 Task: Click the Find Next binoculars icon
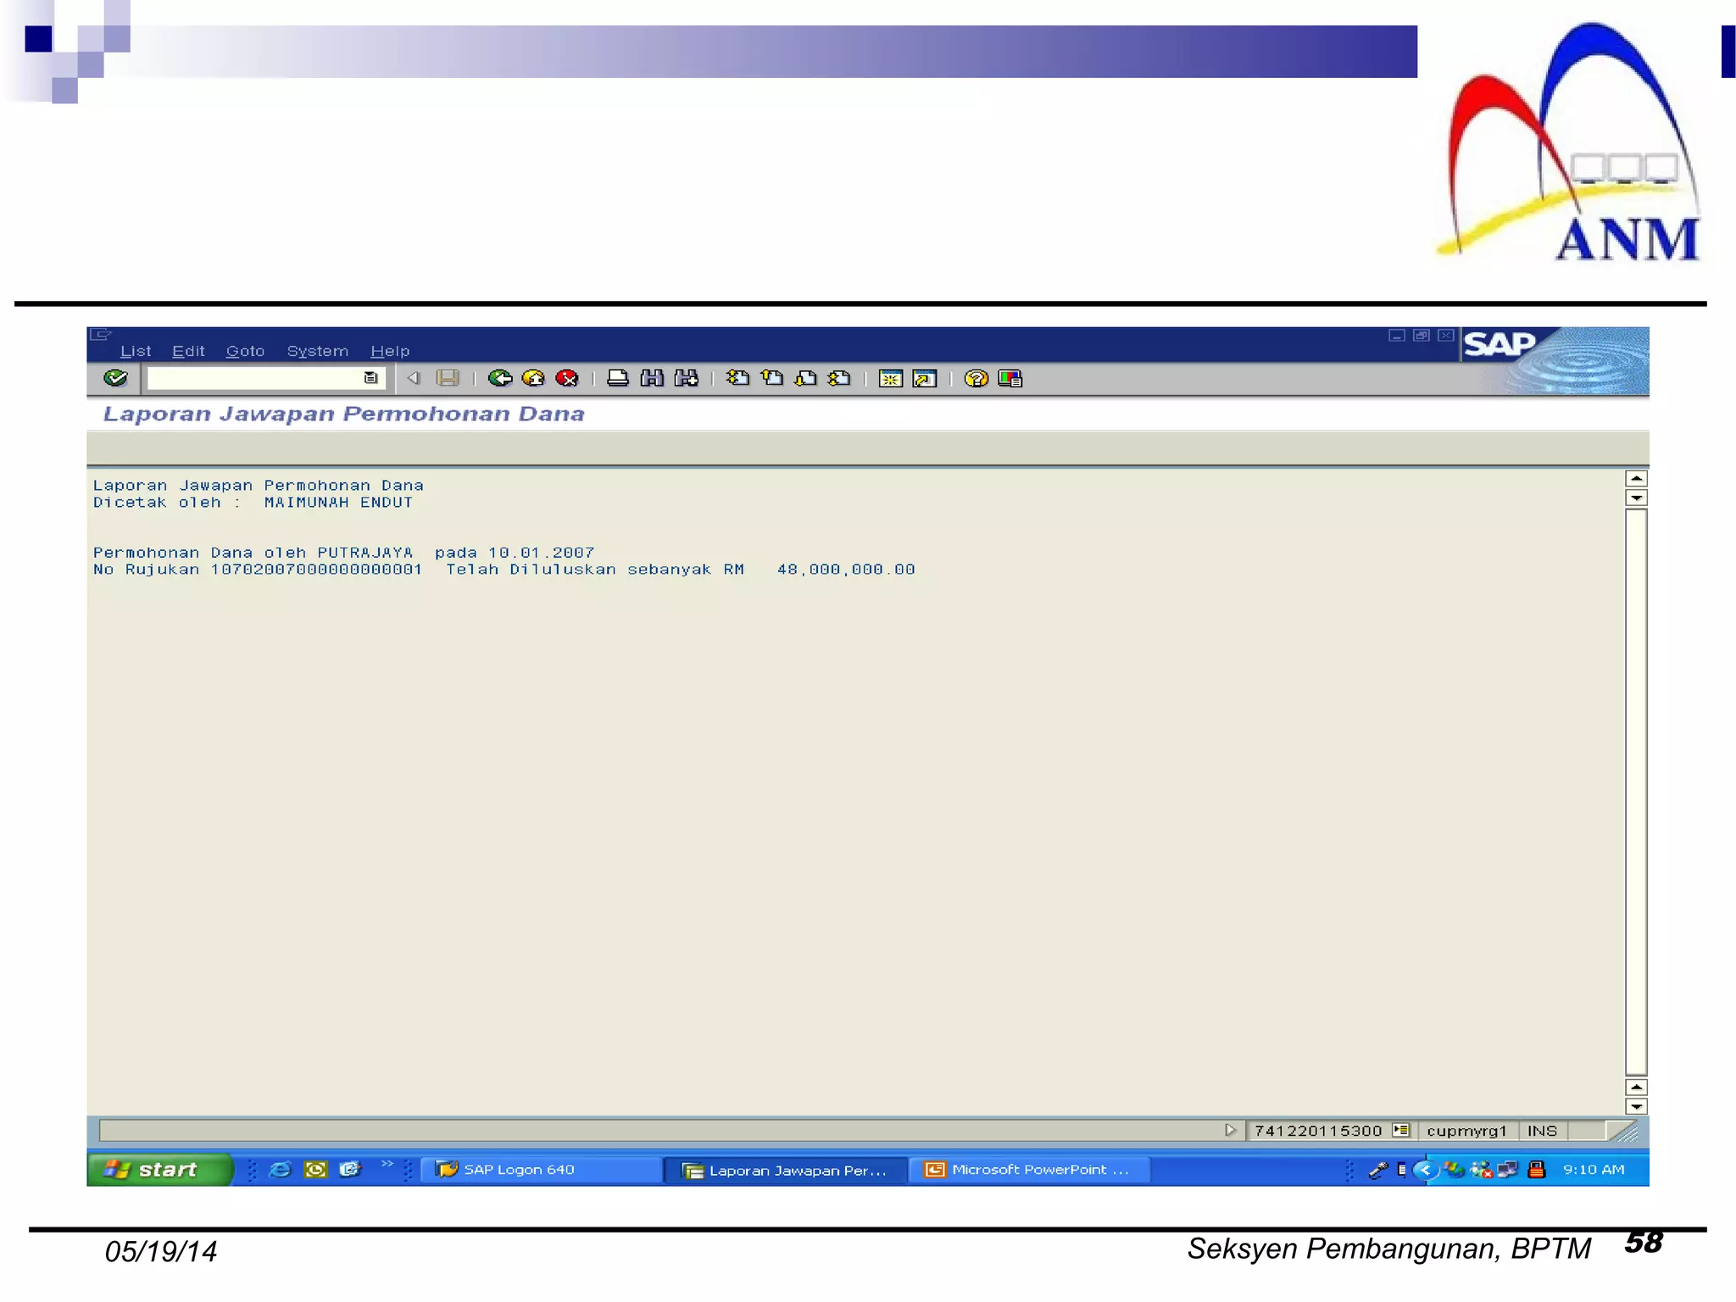(686, 378)
